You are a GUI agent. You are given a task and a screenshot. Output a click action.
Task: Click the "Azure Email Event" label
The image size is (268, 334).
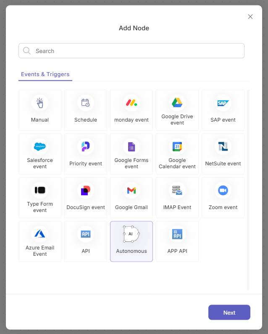[x=40, y=251]
